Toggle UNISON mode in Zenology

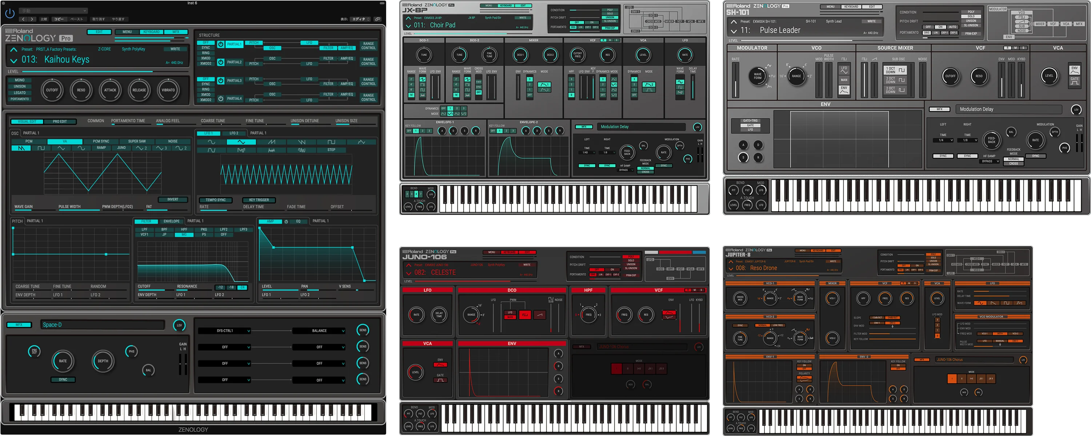click(x=20, y=86)
